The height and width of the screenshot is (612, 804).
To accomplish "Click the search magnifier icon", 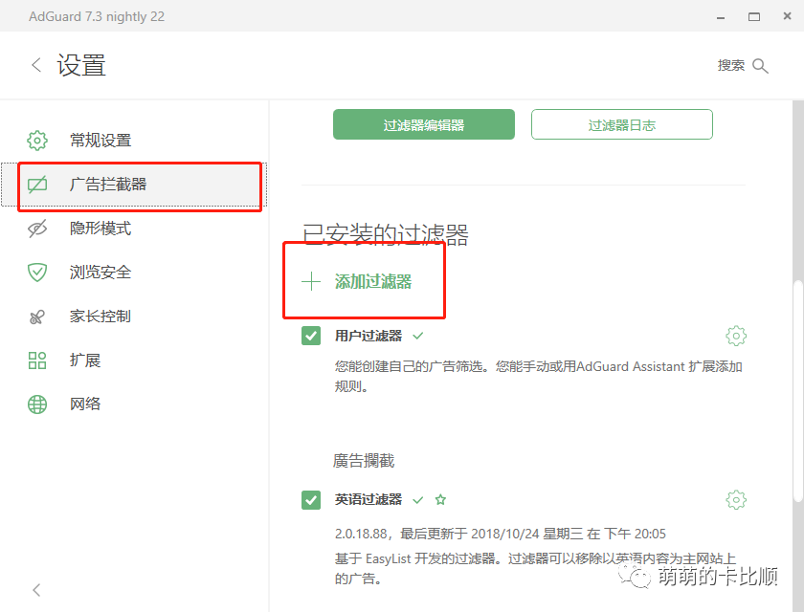I will tap(760, 66).
